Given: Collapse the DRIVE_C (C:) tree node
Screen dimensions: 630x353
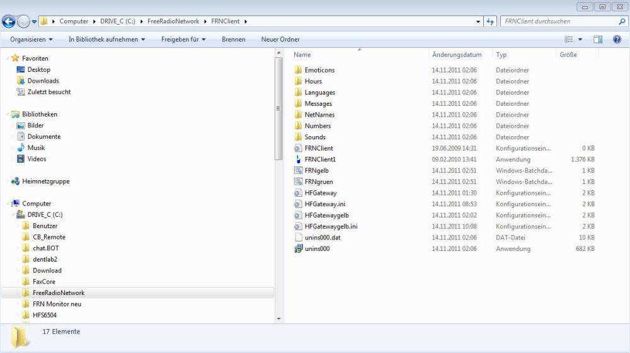Looking at the screenshot, I should tap(13, 215).
